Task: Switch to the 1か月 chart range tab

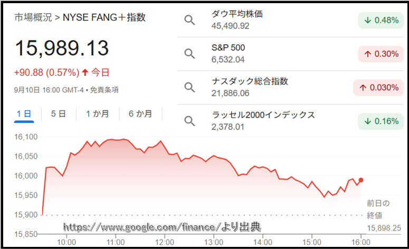Action: tap(98, 114)
